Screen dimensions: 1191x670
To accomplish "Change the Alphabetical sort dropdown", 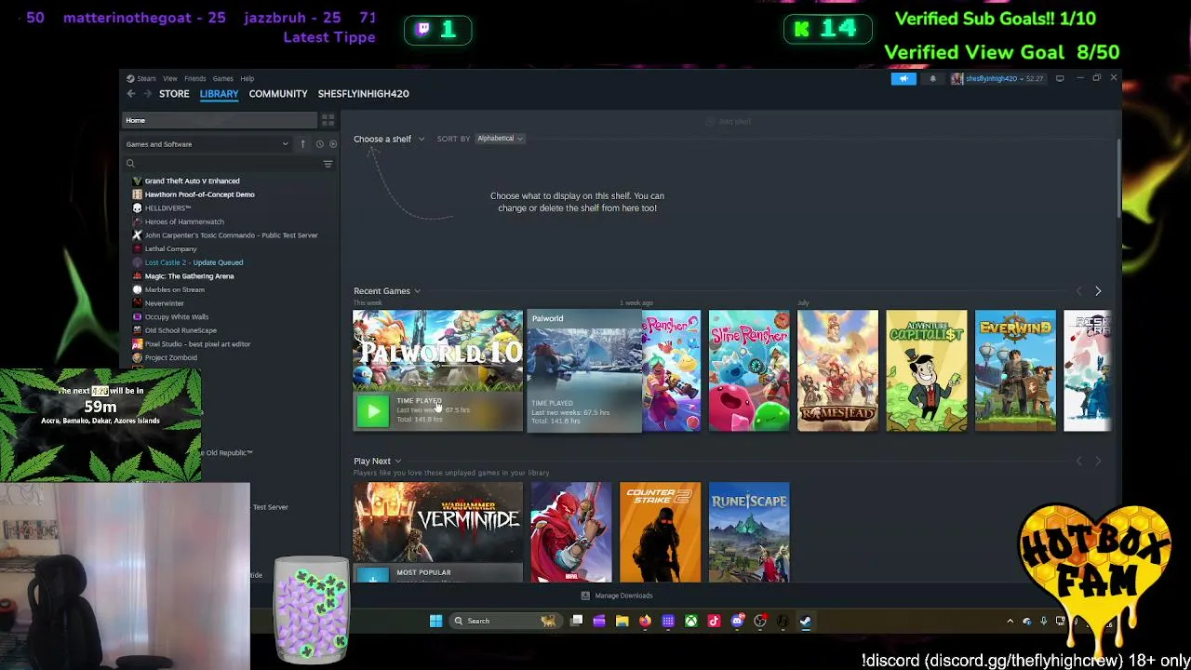I will click(501, 139).
